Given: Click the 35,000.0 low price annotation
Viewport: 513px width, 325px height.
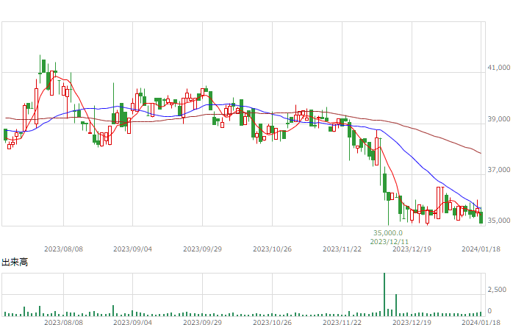Looking at the screenshot, I should point(388,233).
